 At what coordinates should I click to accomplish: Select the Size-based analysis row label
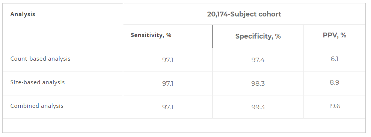click(x=38, y=82)
